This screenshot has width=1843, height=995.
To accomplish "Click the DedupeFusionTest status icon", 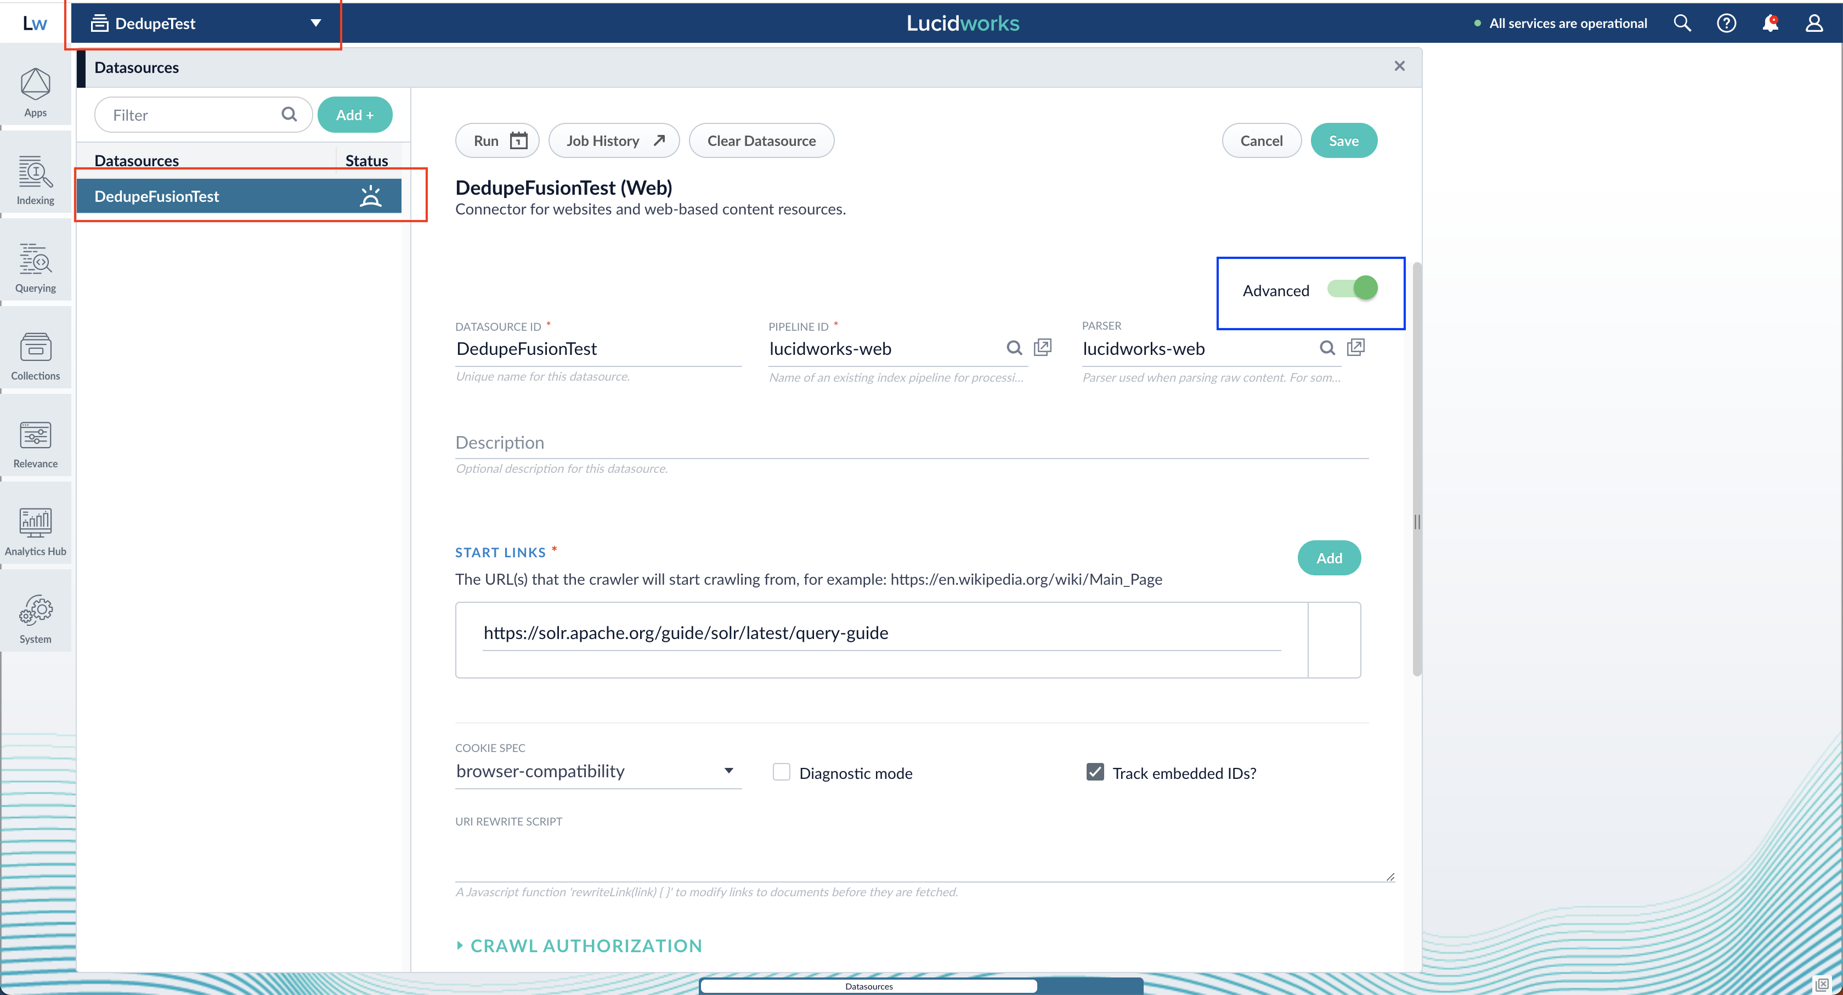I will pyautogui.click(x=370, y=196).
